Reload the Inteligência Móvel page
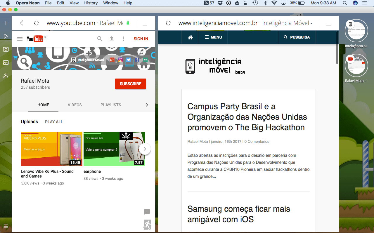This screenshot has height=233, width=374. pos(168,23)
